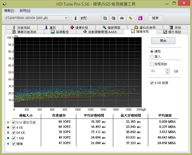The height and width of the screenshot is (155, 192).
Task: Select the 隨機存取 tab
Action: [x=140, y=31]
